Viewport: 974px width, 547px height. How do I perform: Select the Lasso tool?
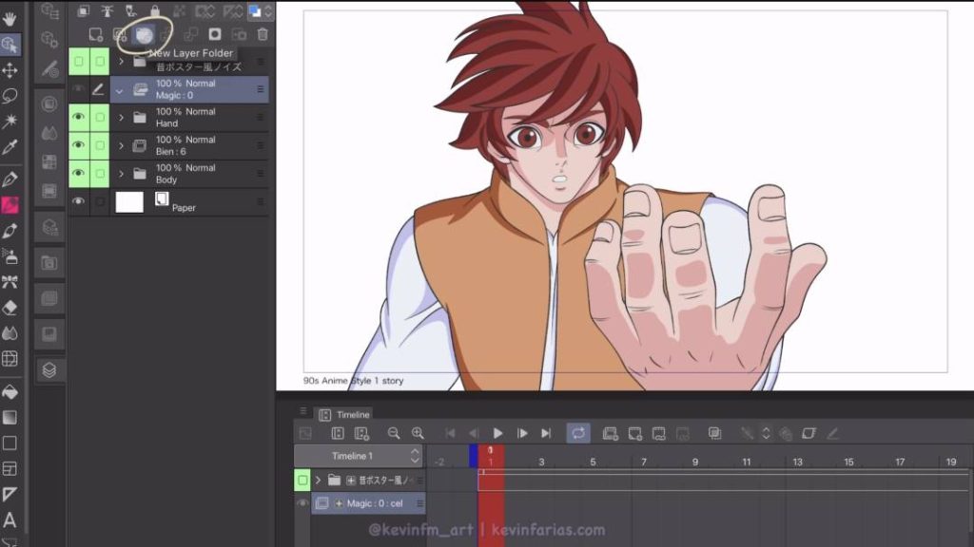click(x=11, y=95)
